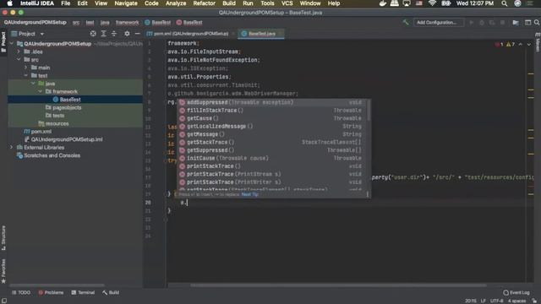
Task: Click the Run button in the toolbar
Action: coord(472,23)
